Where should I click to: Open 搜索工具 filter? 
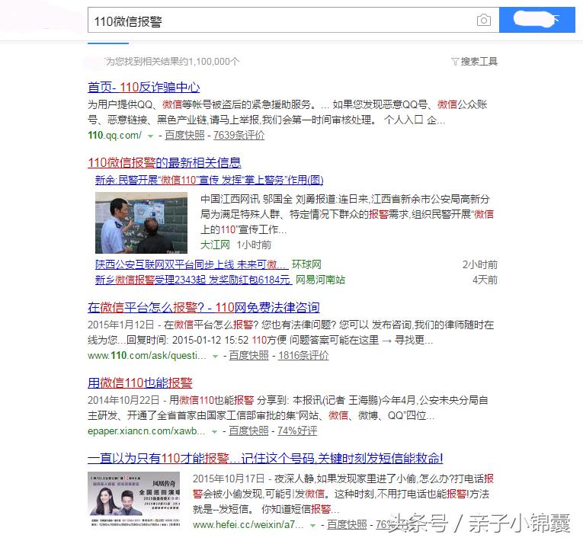(479, 62)
